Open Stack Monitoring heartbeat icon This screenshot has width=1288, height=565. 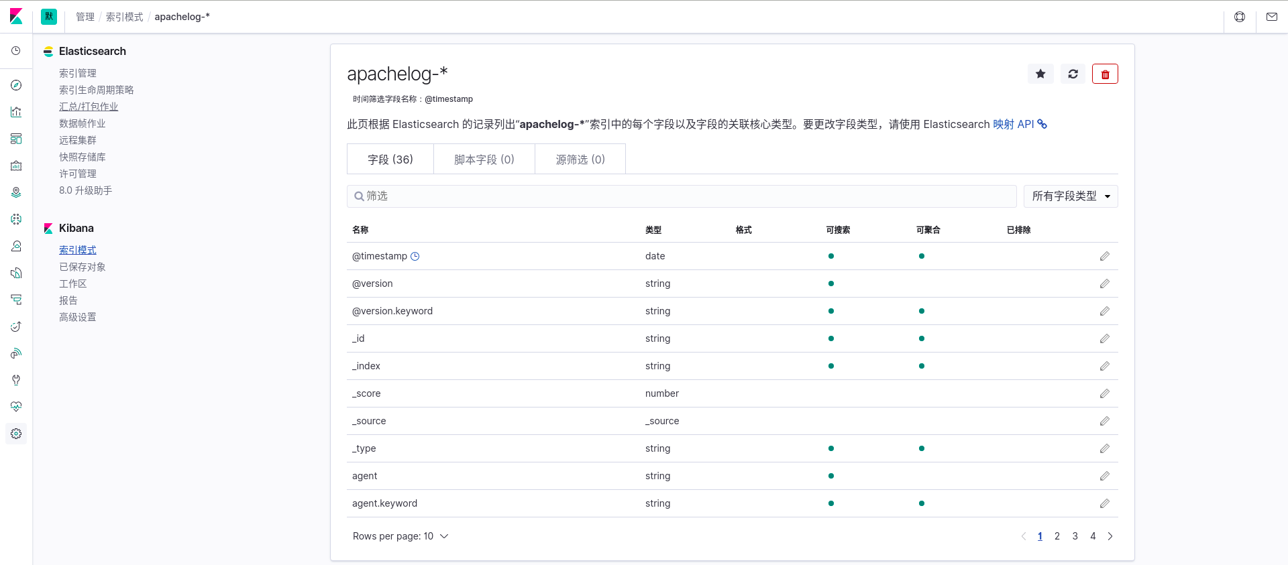16,407
